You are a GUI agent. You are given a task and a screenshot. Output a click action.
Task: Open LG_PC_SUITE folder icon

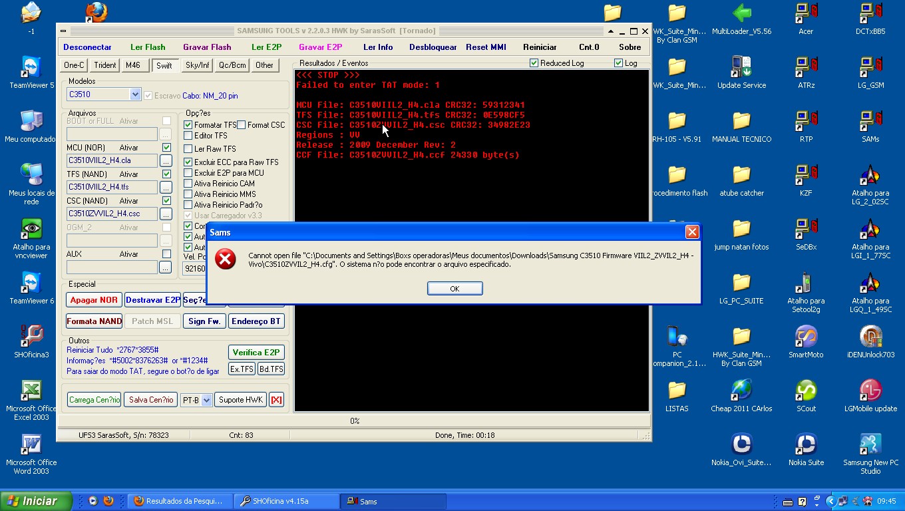pos(741,289)
